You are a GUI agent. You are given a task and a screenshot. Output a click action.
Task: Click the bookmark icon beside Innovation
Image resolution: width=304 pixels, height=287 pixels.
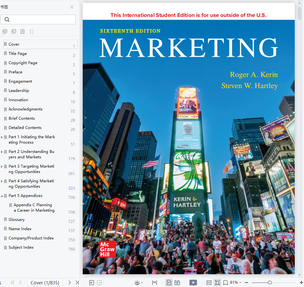(5, 100)
